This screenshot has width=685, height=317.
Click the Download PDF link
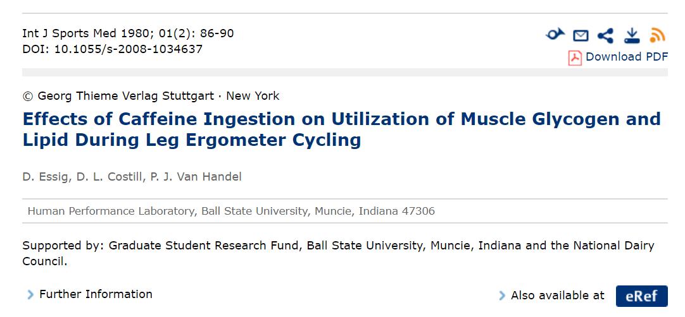(626, 57)
